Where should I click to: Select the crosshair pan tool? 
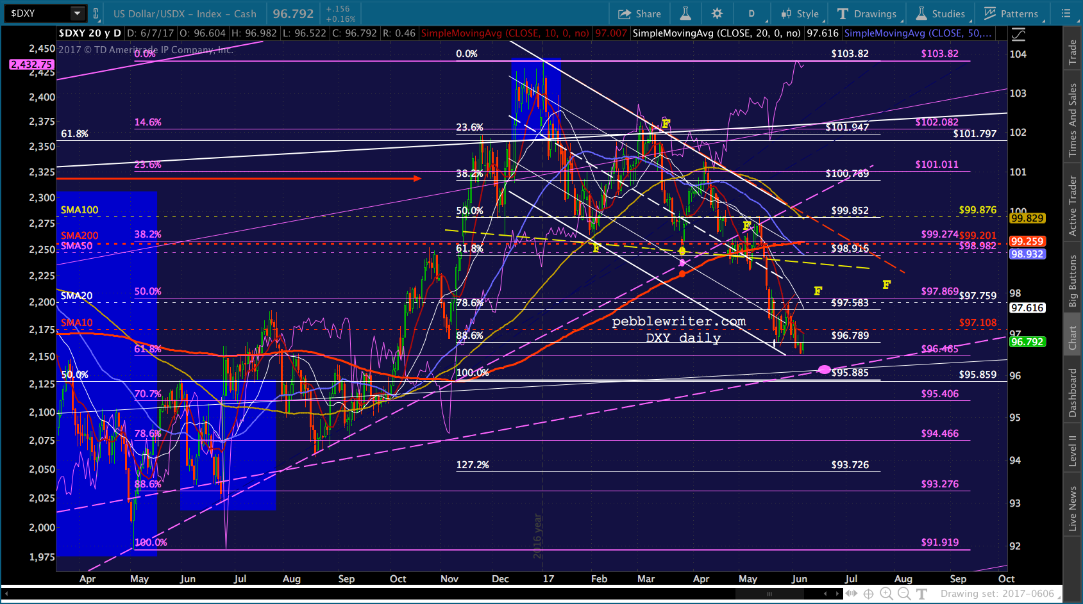coord(868,594)
